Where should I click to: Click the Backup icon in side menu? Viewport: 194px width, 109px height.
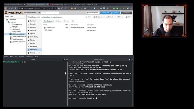(28, 43)
